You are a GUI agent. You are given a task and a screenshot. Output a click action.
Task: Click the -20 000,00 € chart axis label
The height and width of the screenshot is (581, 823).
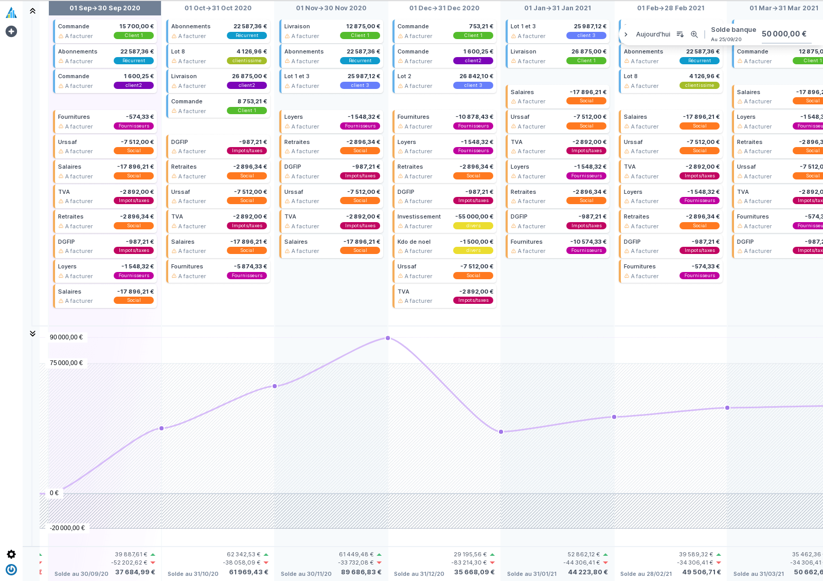[x=67, y=528]
